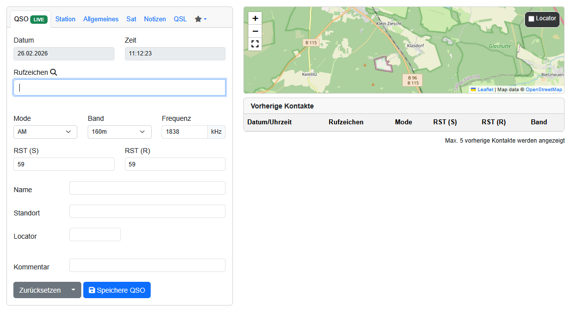Open the Mode dropdown showing AM
571x313 pixels.
[x=45, y=132]
